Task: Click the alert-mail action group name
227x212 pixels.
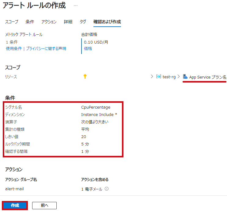Action: pos(14,189)
